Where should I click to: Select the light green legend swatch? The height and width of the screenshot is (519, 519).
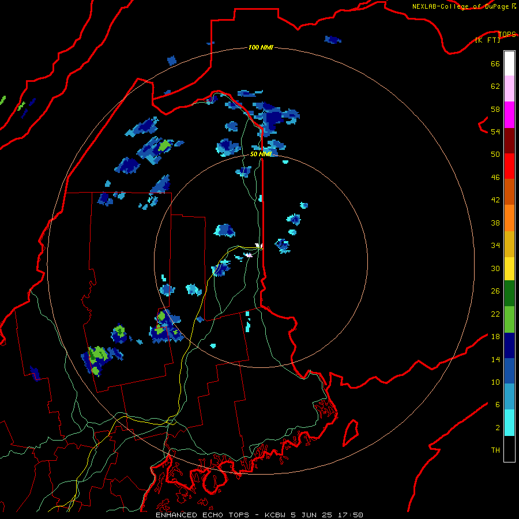(509, 319)
